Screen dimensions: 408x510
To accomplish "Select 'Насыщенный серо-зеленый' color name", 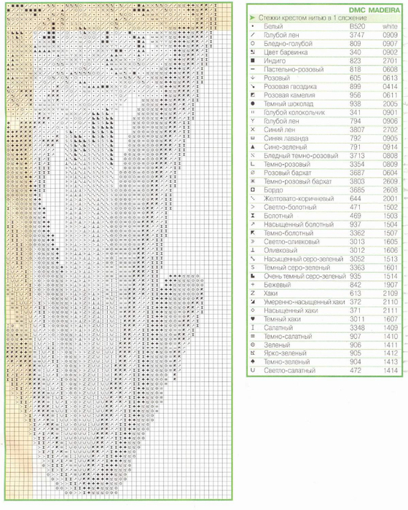I will click(304, 259).
